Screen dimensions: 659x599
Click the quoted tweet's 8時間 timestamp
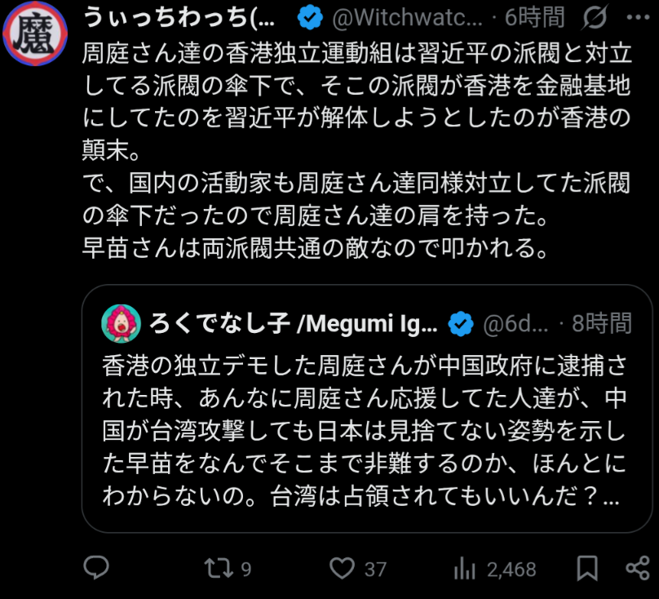pos(601,324)
